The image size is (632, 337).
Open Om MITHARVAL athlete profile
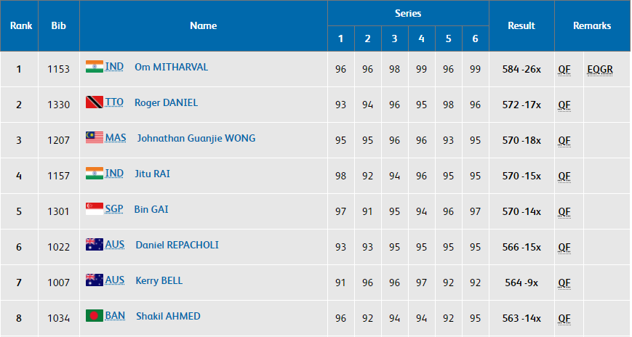(171, 67)
